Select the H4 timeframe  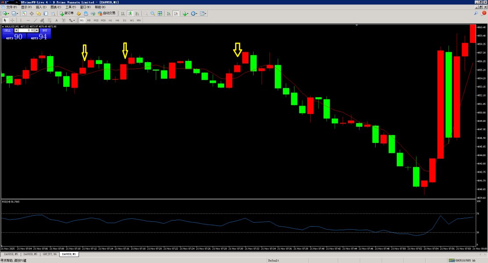tap(117, 21)
